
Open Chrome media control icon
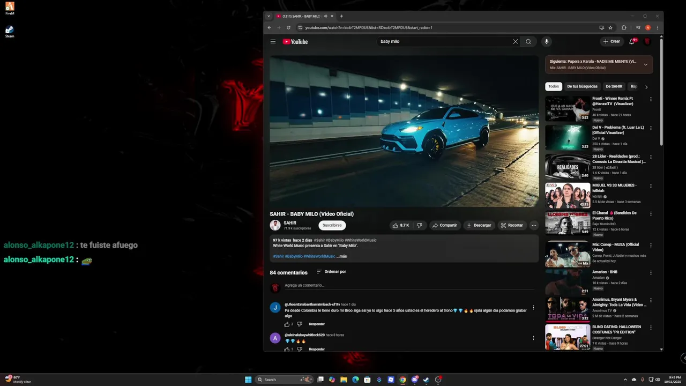[x=638, y=27]
